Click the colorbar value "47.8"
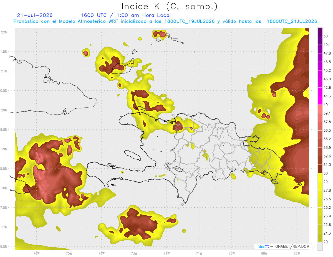Image resolution: width=333 pixels, height=257 pixels. (x=327, y=53)
